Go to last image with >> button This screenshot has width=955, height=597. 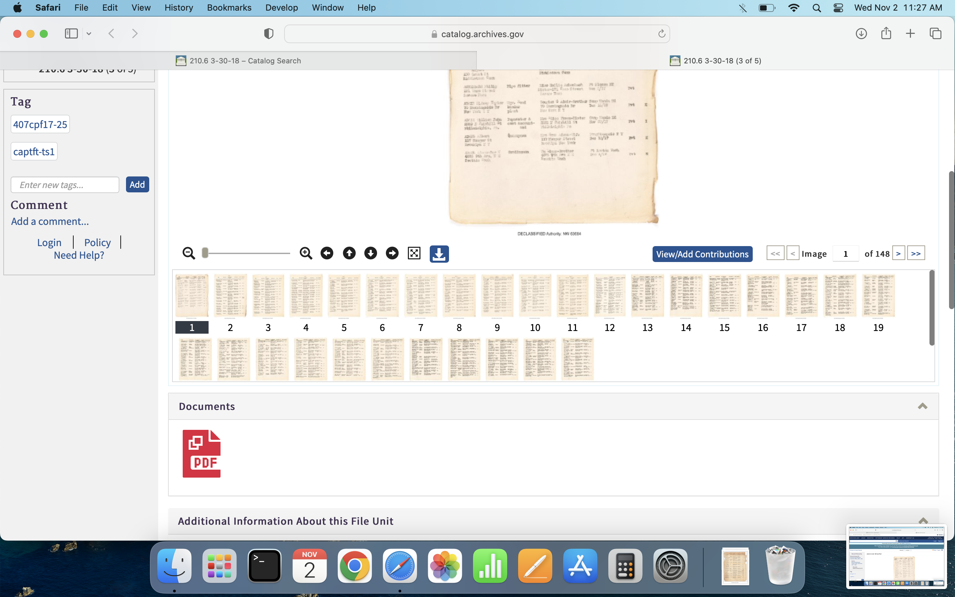[x=916, y=253]
